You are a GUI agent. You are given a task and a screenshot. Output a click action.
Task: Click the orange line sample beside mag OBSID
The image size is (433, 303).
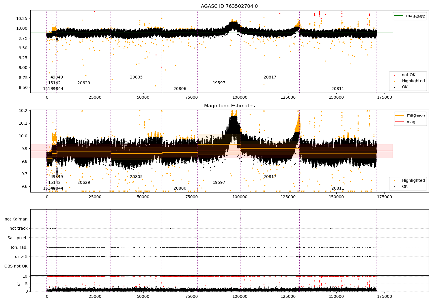pos(400,115)
